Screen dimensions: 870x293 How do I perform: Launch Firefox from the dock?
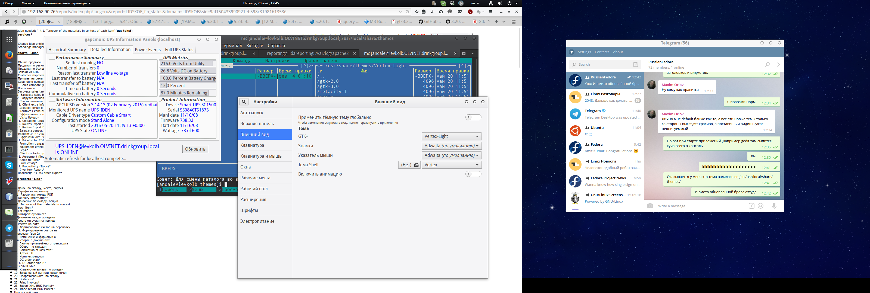9,55
